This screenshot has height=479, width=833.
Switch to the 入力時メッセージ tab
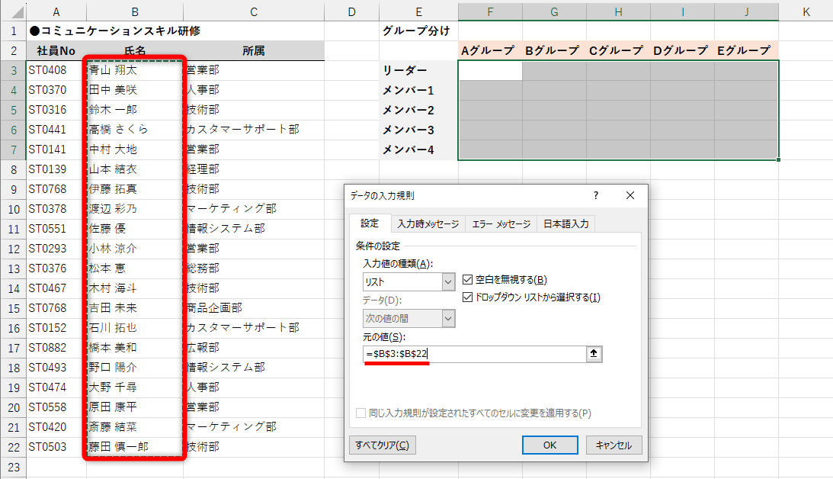tap(426, 223)
